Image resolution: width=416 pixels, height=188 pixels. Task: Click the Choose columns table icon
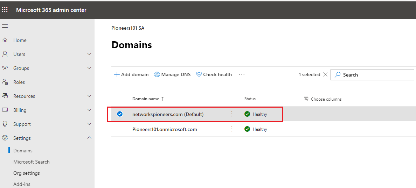click(x=306, y=99)
